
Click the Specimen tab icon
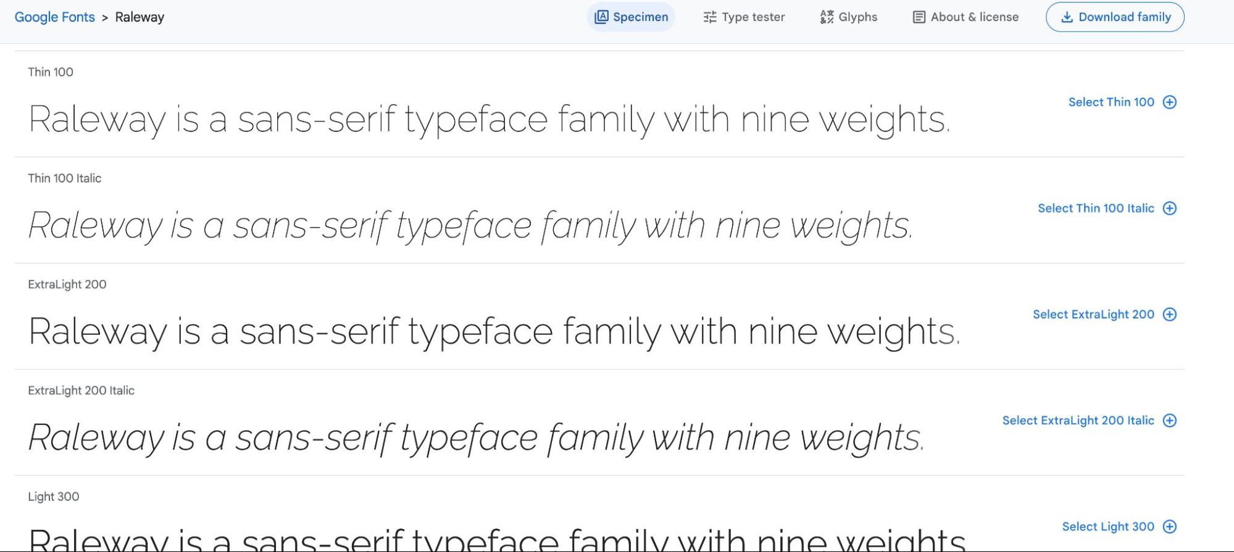(601, 17)
